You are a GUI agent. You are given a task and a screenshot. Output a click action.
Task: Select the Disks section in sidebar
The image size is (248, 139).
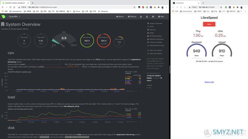click(x=151, y=33)
